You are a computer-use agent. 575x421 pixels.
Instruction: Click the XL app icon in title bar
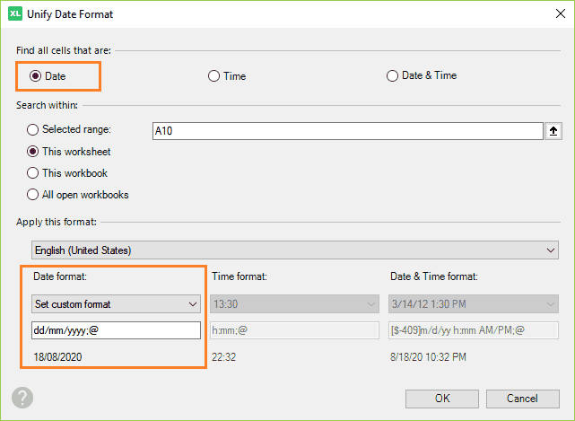[15, 14]
